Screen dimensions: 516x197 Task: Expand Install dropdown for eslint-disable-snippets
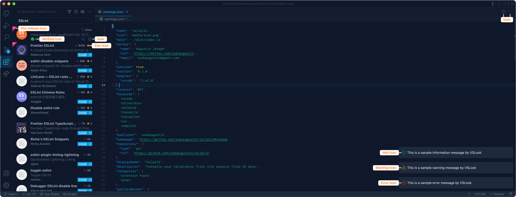[90, 71]
